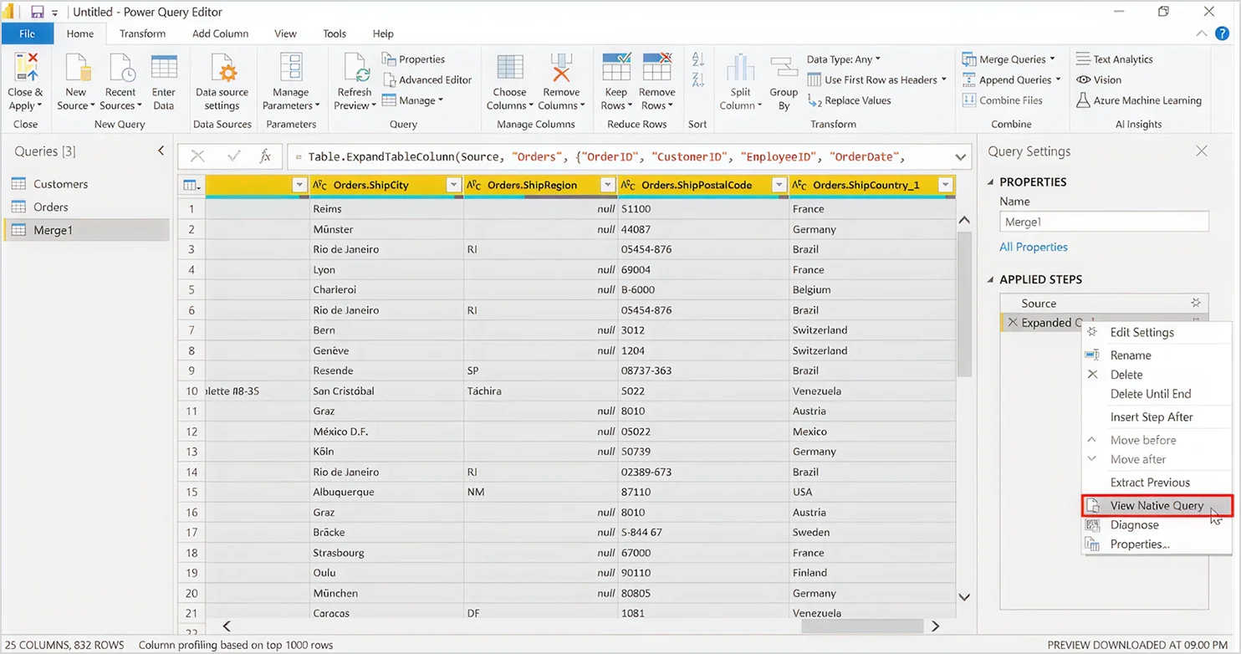Choose Delete Until End

coord(1157,394)
